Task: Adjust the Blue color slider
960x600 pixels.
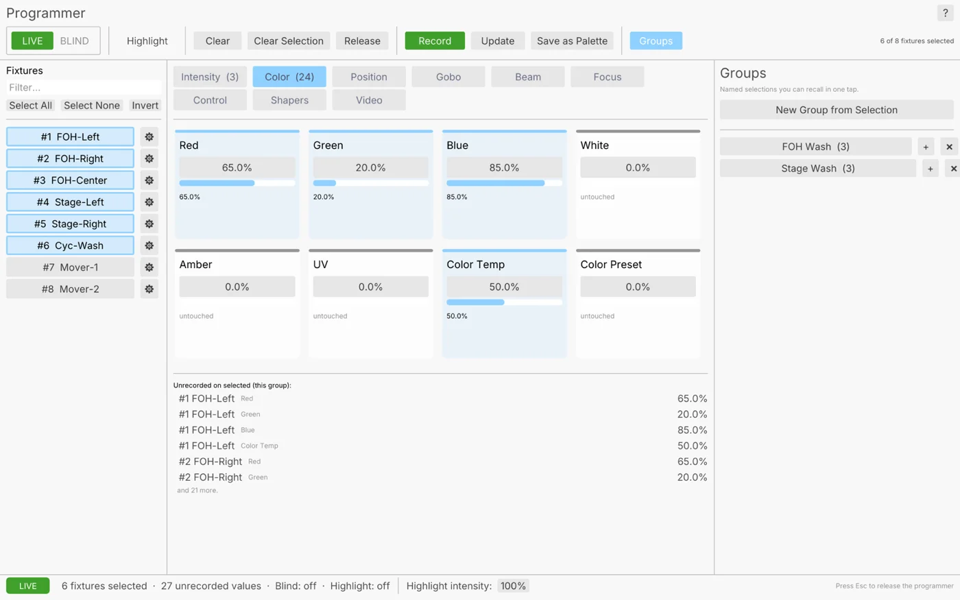Action: 504,183
